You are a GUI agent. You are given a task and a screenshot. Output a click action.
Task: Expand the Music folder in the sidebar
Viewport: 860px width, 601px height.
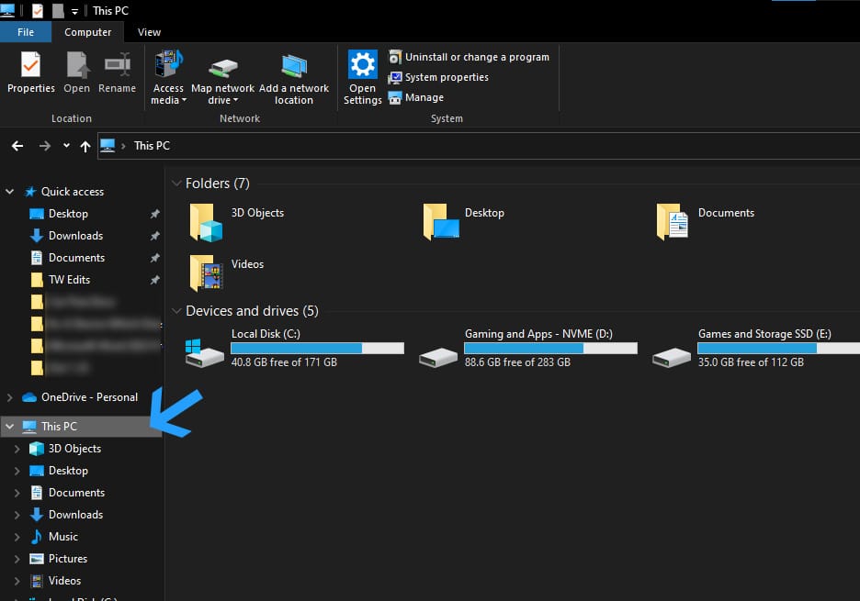point(18,536)
